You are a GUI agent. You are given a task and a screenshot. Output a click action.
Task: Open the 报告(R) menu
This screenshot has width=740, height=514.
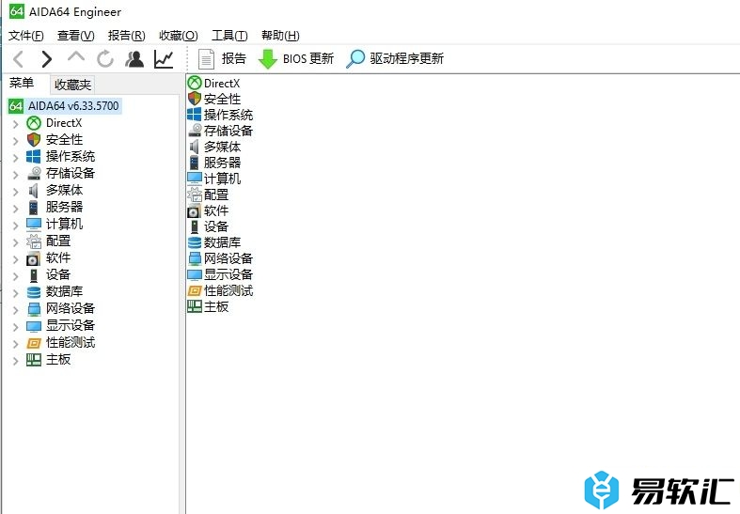(127, 36)
